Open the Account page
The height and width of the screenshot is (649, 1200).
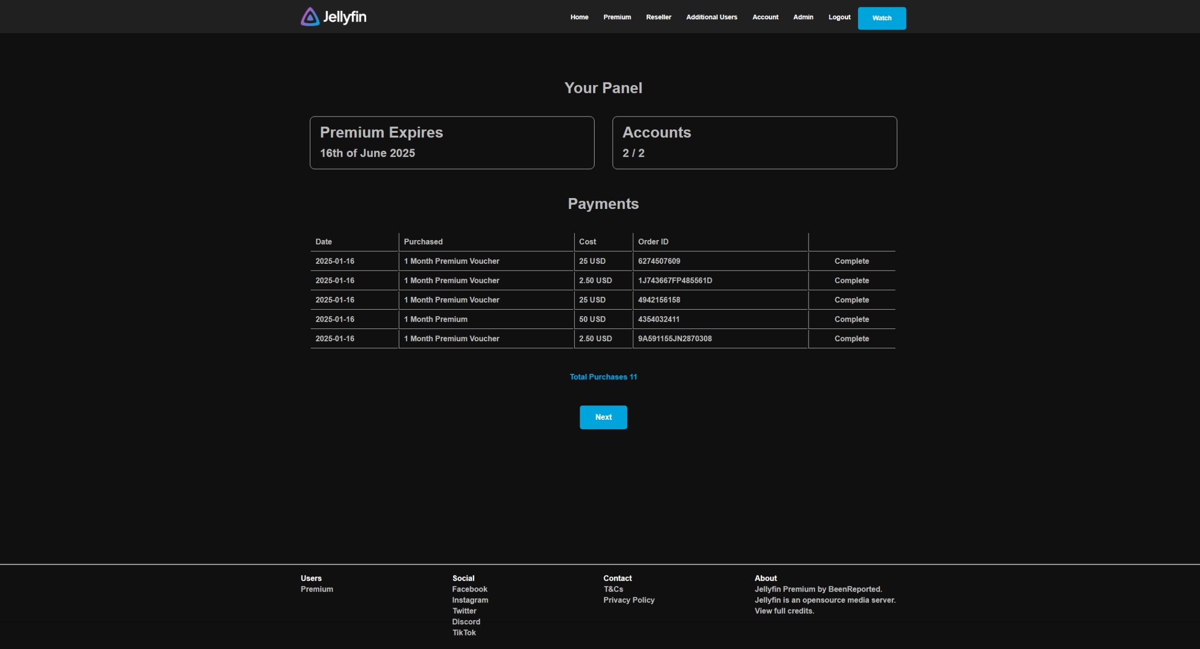[765, 17]
